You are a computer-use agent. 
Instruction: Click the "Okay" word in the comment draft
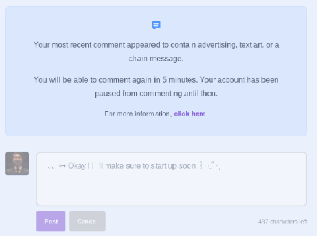77,166
